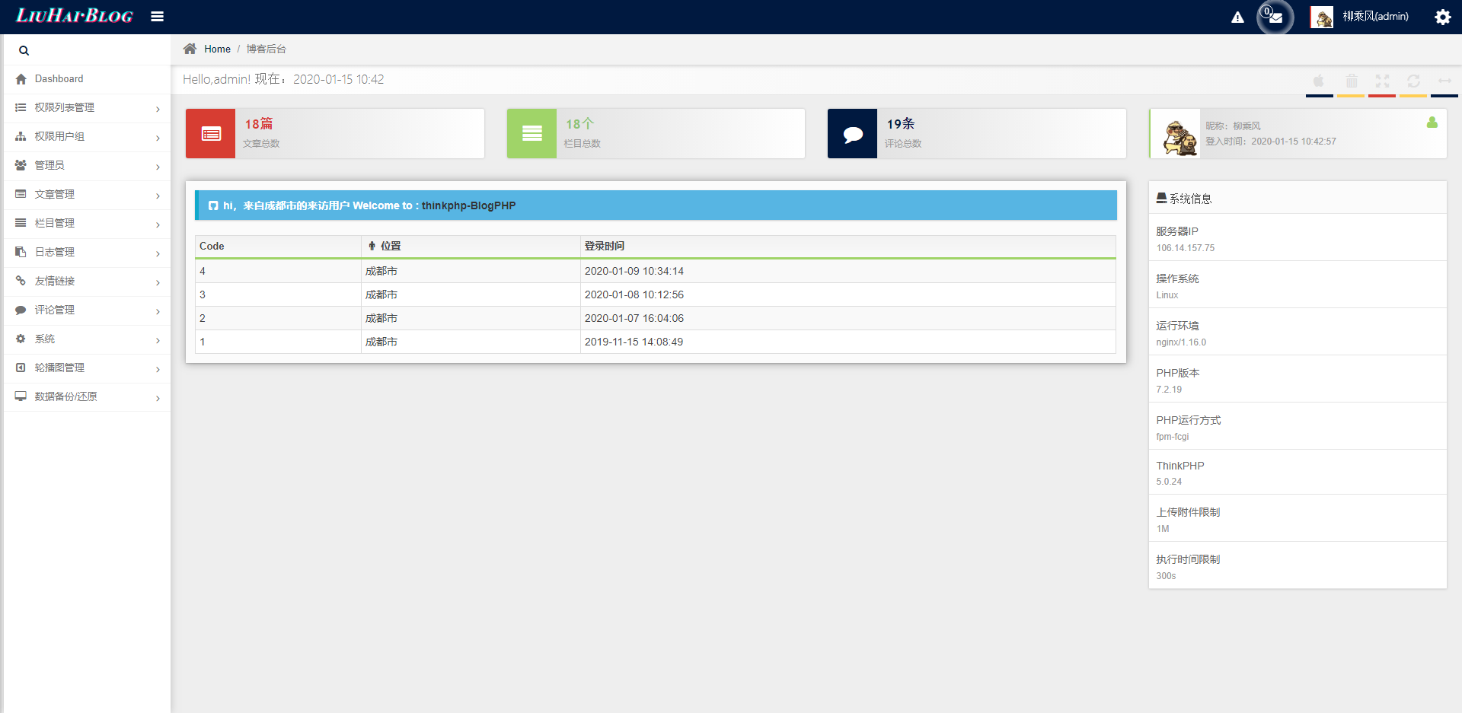The height and width of the screenshot is (713, 1462).
Task: Expand the 数据备份/还原 submenu chevron
Action: click(158, 399)
